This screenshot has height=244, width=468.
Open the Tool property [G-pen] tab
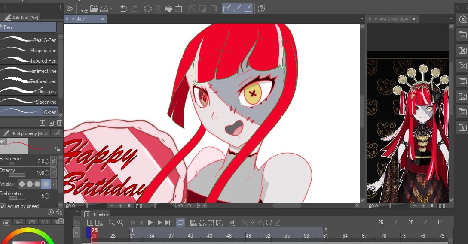[x=26, y=133]
